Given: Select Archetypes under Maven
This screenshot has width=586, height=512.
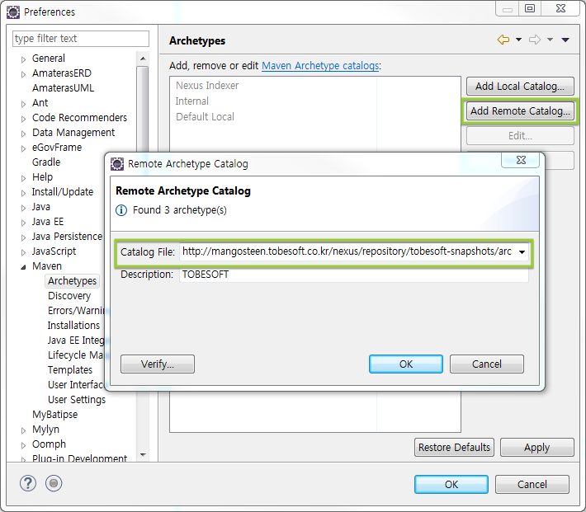Looking at the screenshot, I should [72, 281].
